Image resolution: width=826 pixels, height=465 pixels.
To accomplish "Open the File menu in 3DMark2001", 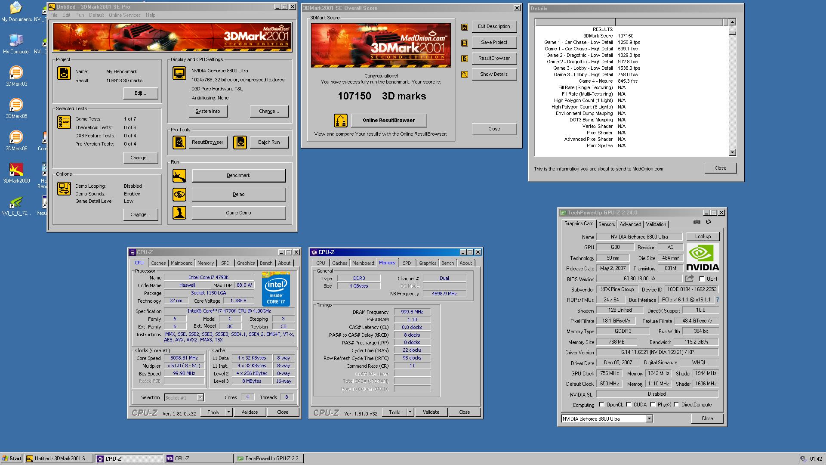I will (x=54, y=15).
